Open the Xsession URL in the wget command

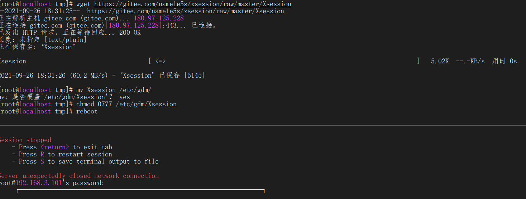click(x=192, y=4)
